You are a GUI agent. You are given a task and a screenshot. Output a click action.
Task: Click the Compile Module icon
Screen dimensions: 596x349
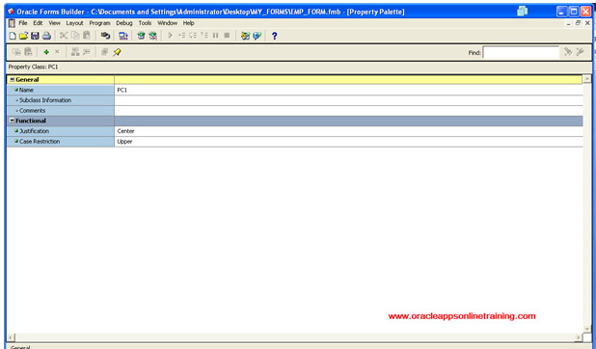click(x=141, y=36)
